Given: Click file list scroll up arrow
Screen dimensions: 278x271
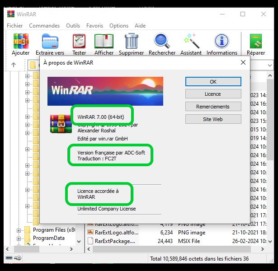Looking at the screenshot, I should [270, 75].
